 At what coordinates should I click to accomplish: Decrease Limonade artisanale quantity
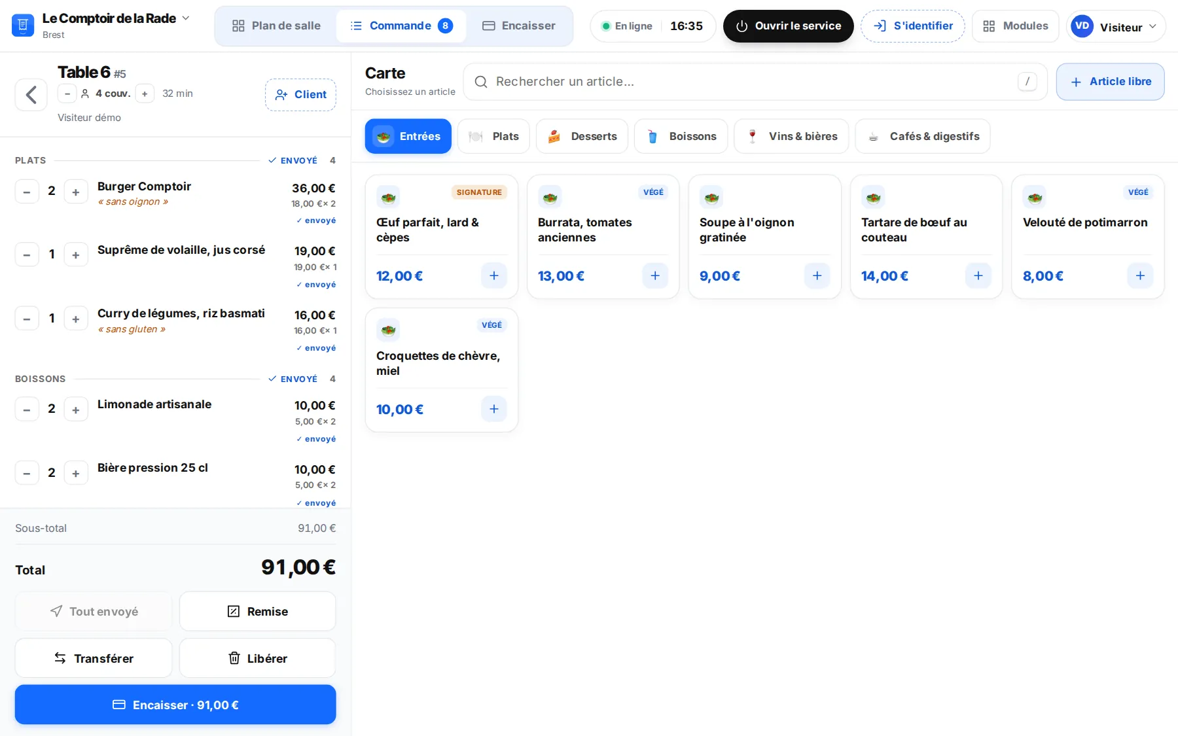pyautogui.click(x=27, y=410)
